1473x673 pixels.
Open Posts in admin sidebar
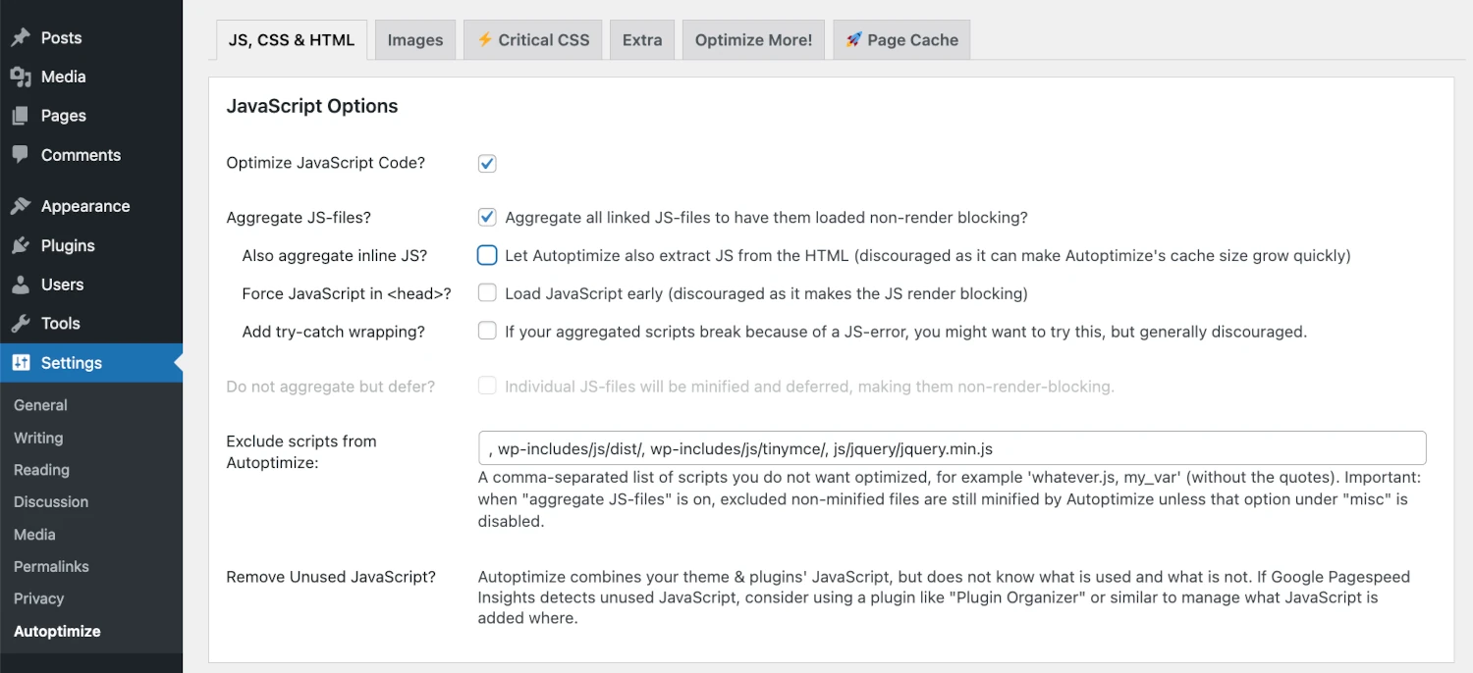(x=91, y=38)
